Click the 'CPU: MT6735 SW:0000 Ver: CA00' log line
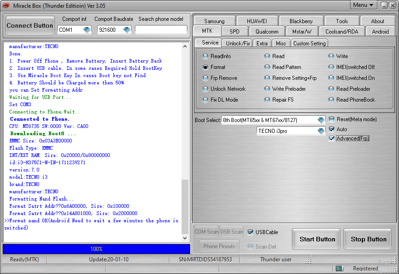Image resolution: width=399 pixels, height=274 pixels. pyautogui.click(x=49, y=126)
